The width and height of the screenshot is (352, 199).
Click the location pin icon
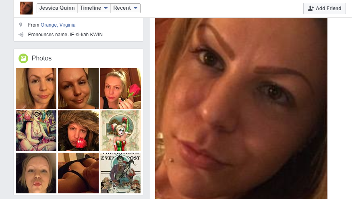21,25
